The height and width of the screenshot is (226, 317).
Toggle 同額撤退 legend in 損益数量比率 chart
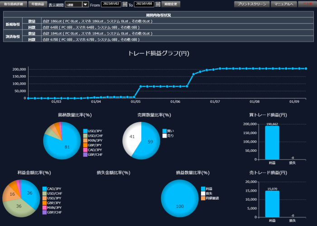pyautogui.click(x=203, y=198)
